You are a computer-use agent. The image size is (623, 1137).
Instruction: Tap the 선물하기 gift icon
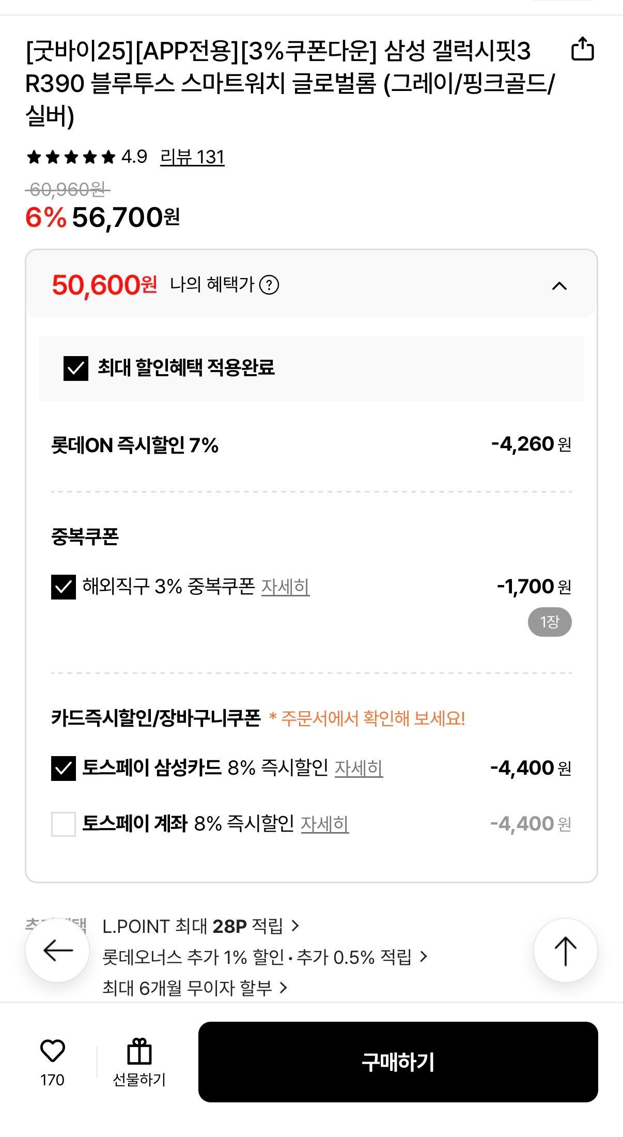point(139,1052)
